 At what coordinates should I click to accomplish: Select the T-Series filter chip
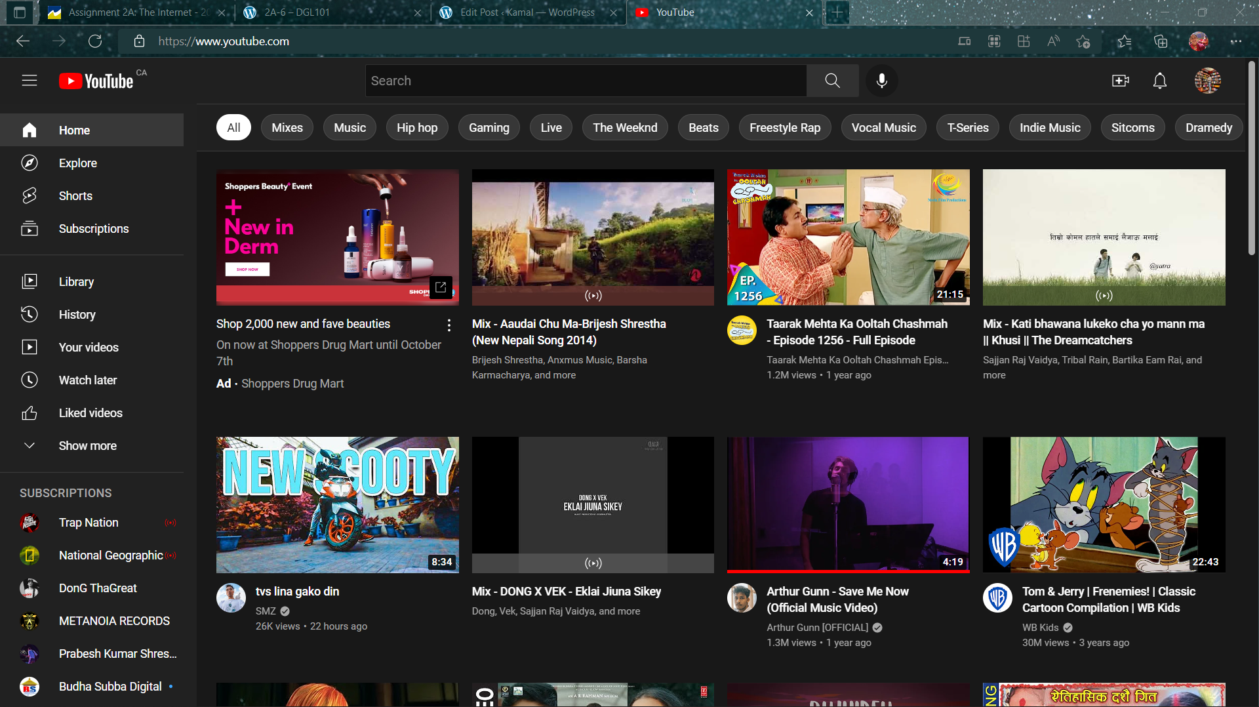(x=968, y=128)
